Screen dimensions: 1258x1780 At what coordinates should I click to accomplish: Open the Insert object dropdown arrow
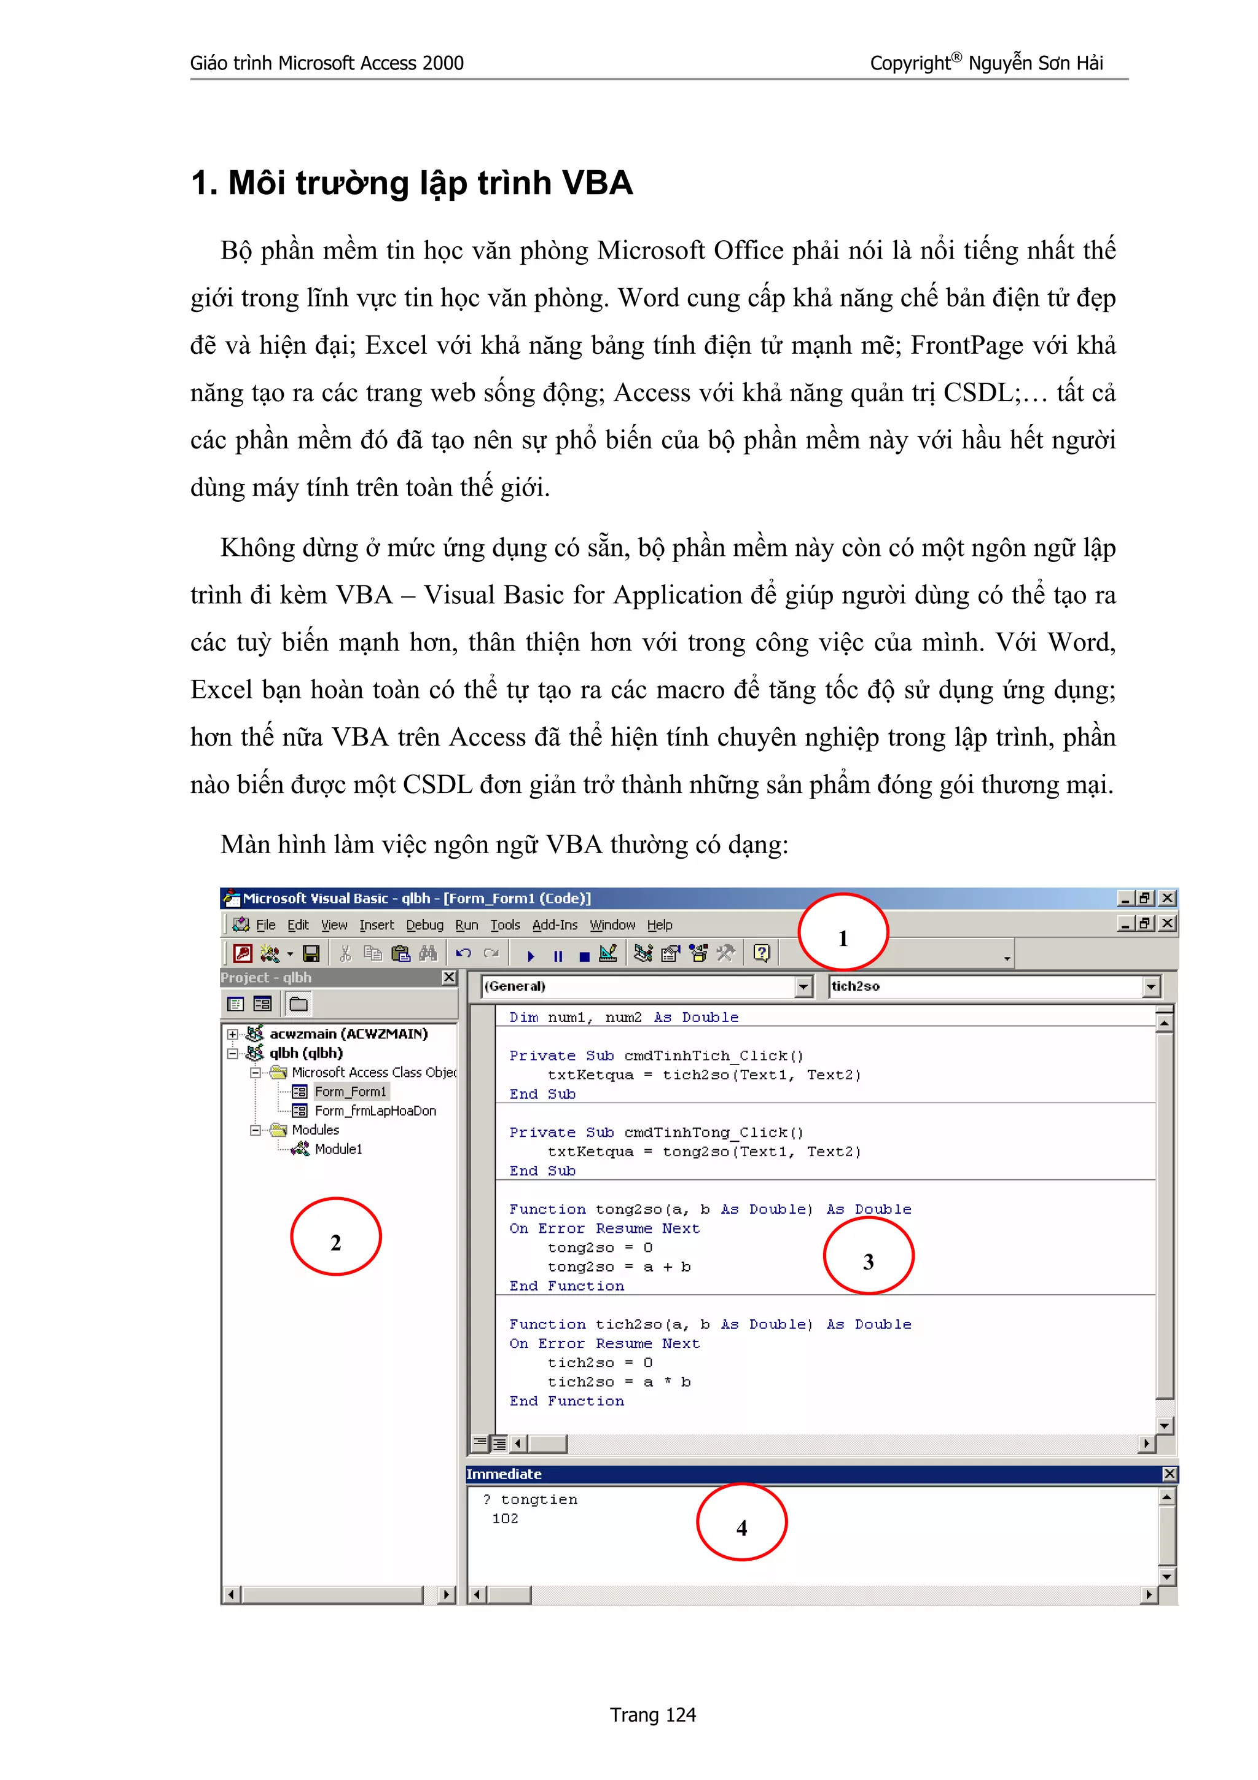(x=290, y=954)
